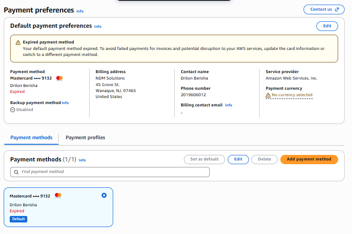
Task: Click Mastercard logo on the payment card tile
Action: click(x=58, y=195)
